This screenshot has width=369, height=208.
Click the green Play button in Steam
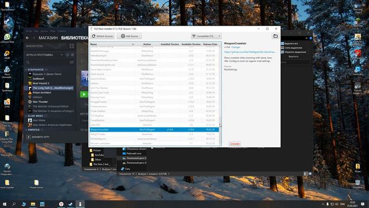(x=84, y=95)
